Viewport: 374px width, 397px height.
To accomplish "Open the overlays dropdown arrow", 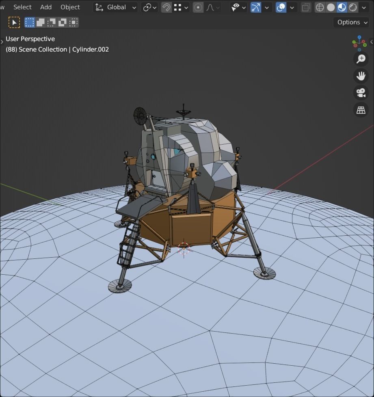I will pyautogui.click(x=292, y=7).
